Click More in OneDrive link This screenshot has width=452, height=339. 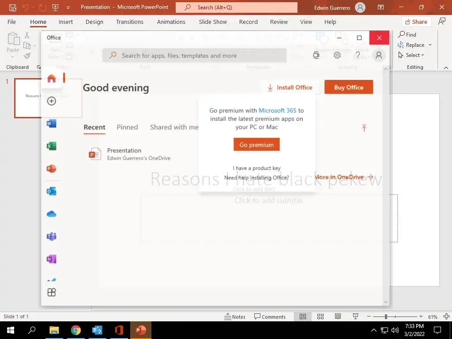(x=344, y=177)
